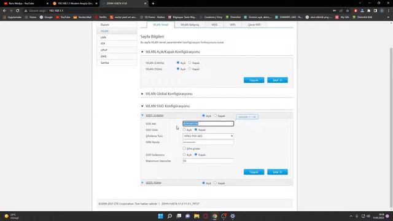Open the Windows Start menu
This screenshot has width=393, height=221.
[160, 216]
